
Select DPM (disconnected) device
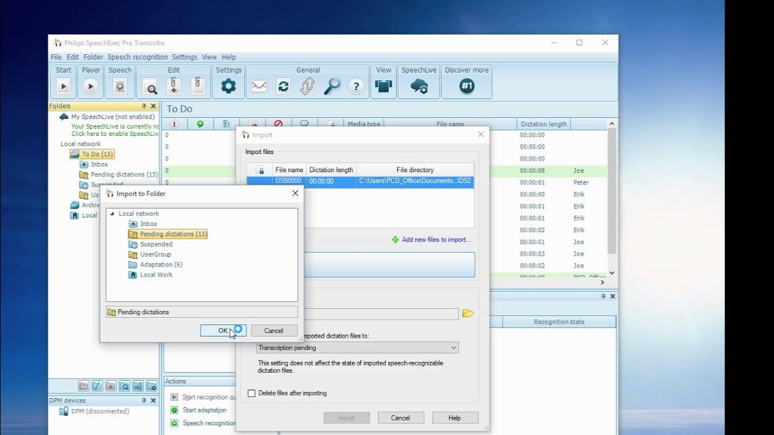click(x=94, y=411)
